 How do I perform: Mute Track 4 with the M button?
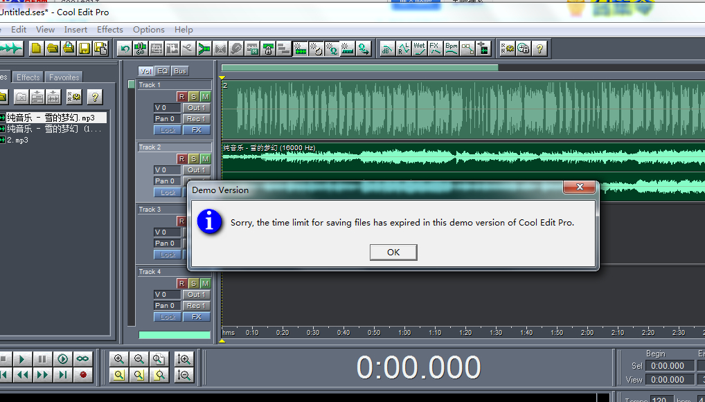[x=206, y=284]
